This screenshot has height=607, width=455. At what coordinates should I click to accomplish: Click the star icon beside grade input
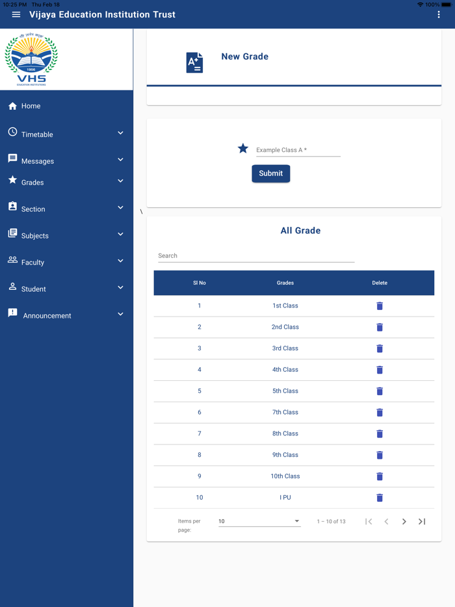tap(243, 148)
